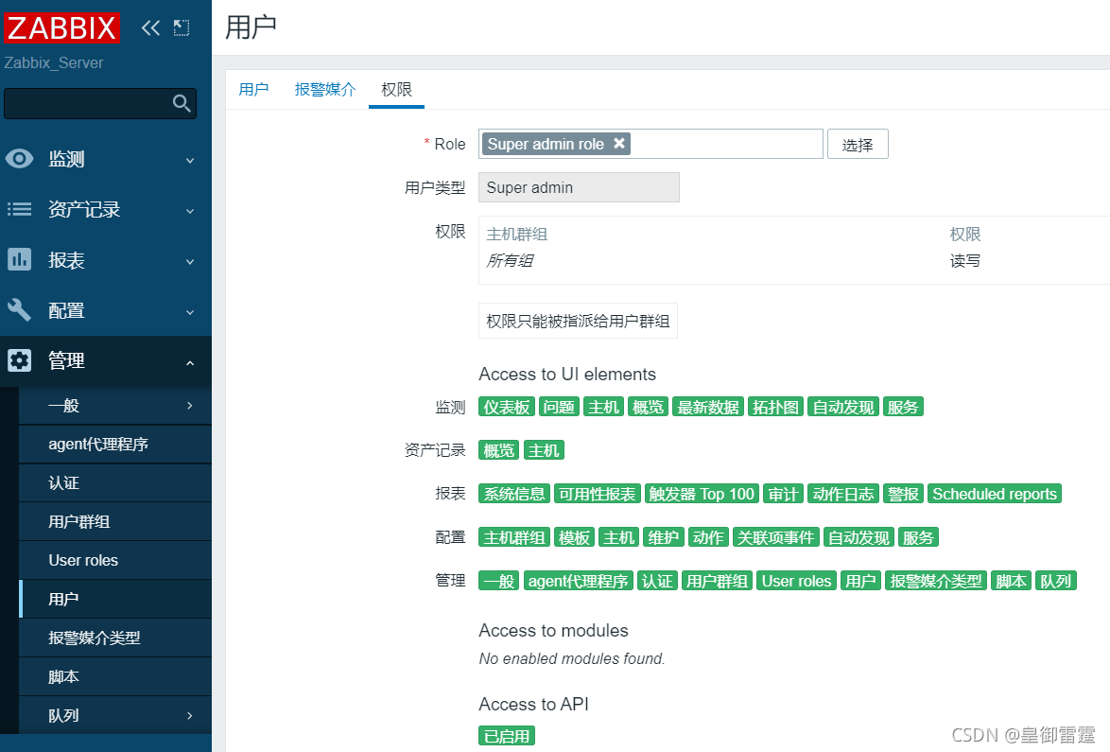Viewport: 1110px width, 752px height.
Task: Click the 管理 (Administration) gear icon
Action: tap(21, 360)
